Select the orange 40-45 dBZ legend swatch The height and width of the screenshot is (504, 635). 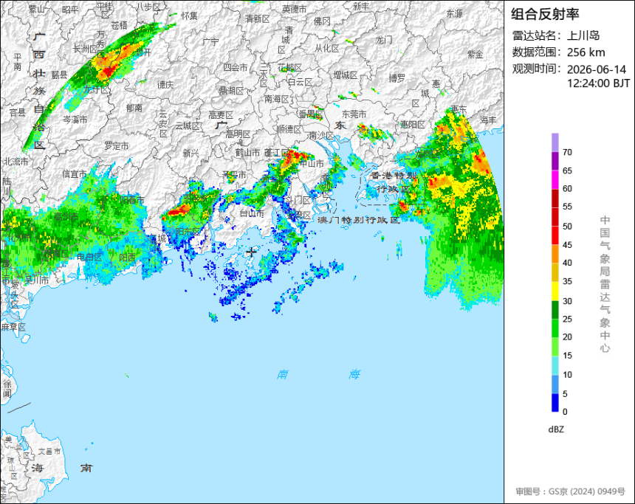tap(555, 254)
